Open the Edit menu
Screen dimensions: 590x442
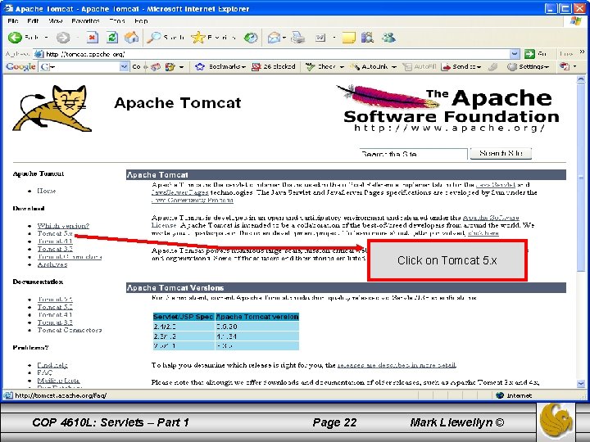click(33, 21)
